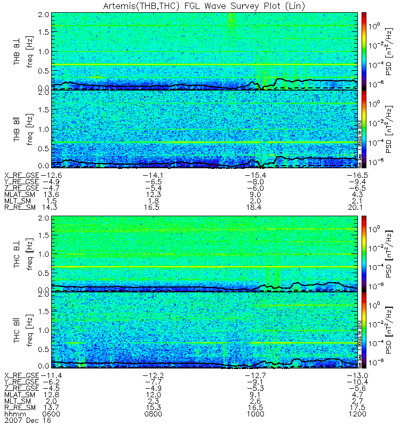
Task: Select the 'THC B∥' y-axis label
Action: pyautogui.click(x=17, y=331)
